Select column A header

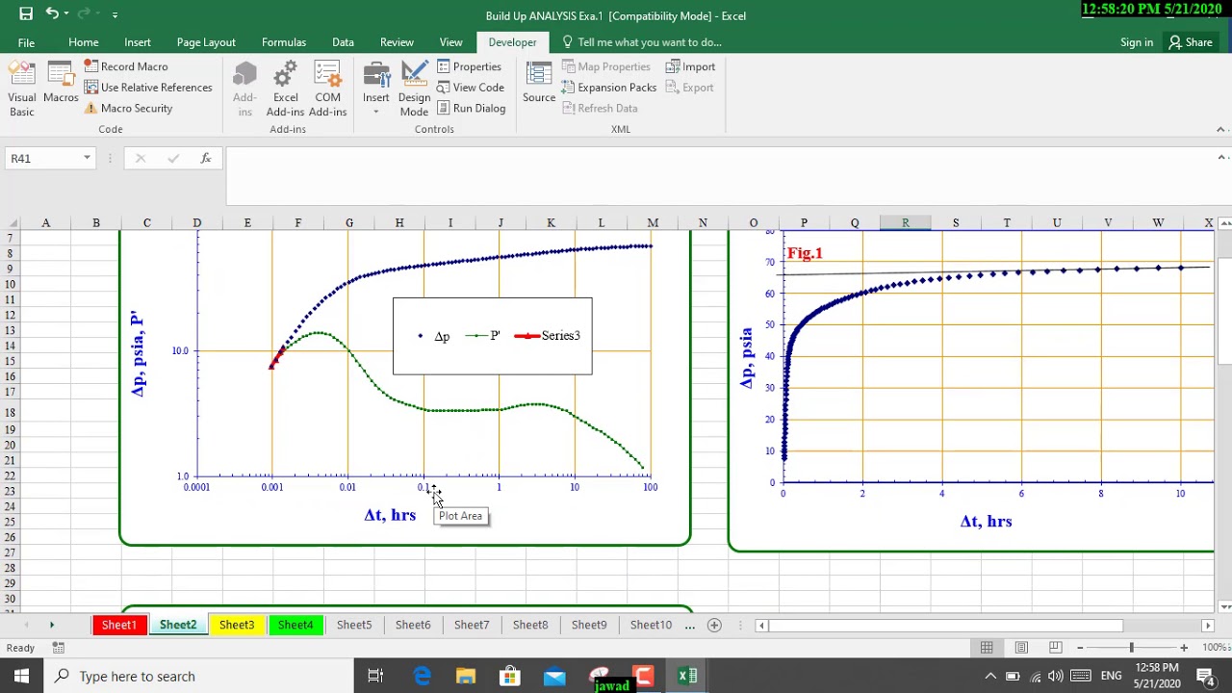click(x=45, y=222)
